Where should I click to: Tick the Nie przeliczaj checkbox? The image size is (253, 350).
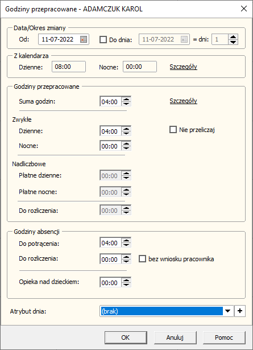(173, 130)
